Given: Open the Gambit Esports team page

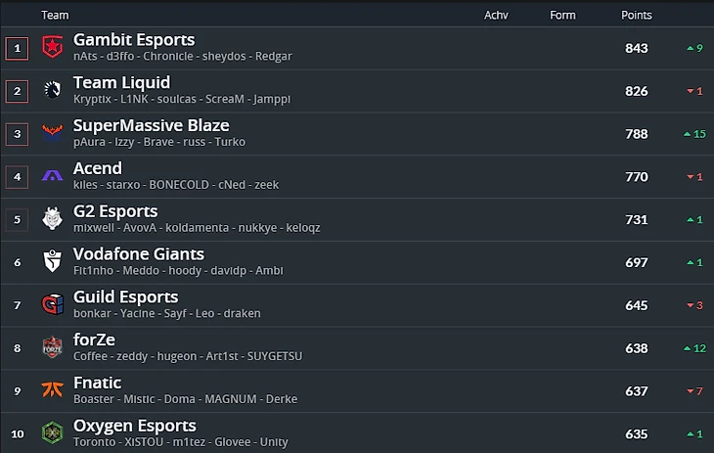Looking at the screenshot, I should click(134, 40).
